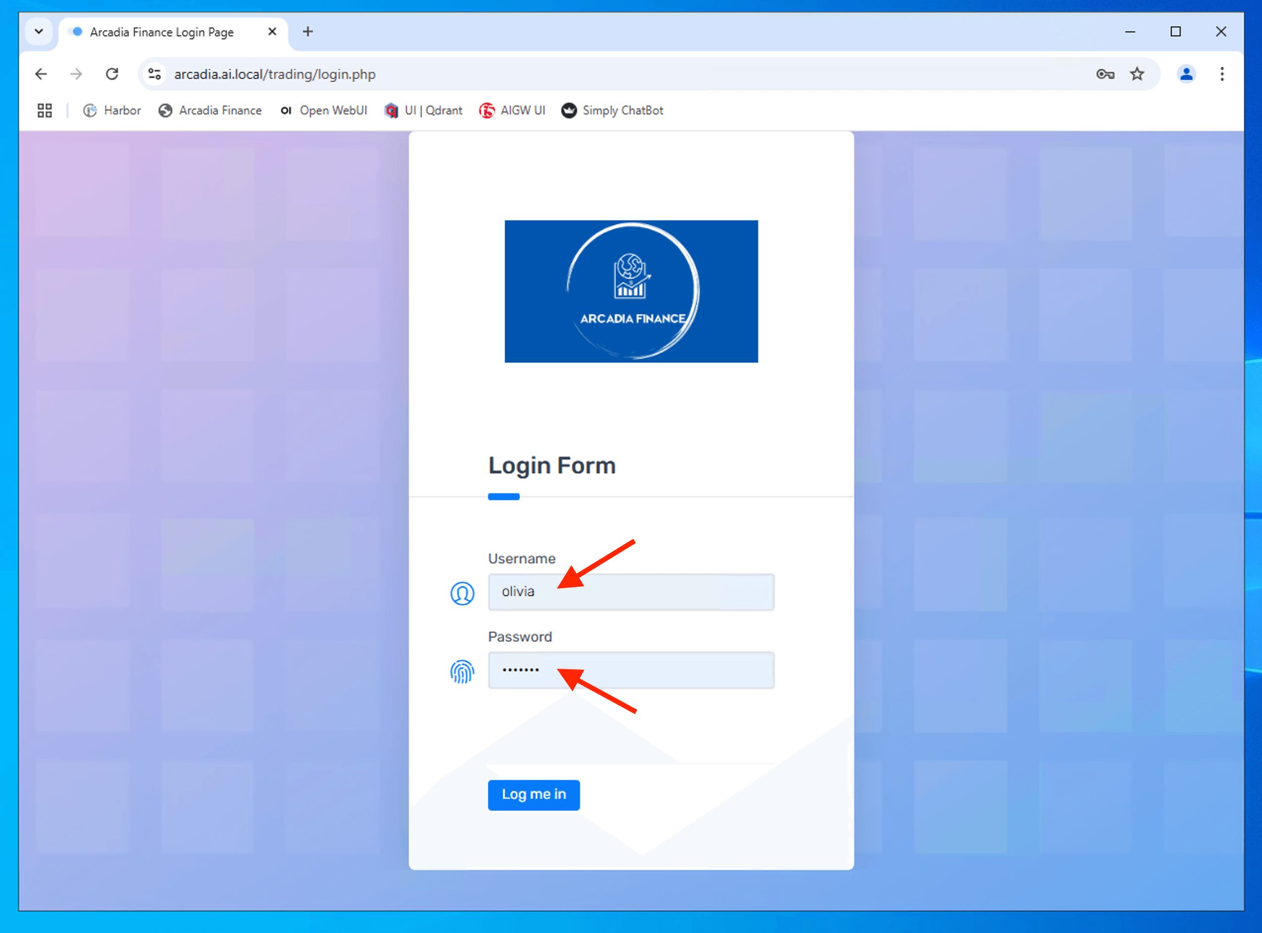
Task: Open the Harbor bookmark
Action: point(112,111)
